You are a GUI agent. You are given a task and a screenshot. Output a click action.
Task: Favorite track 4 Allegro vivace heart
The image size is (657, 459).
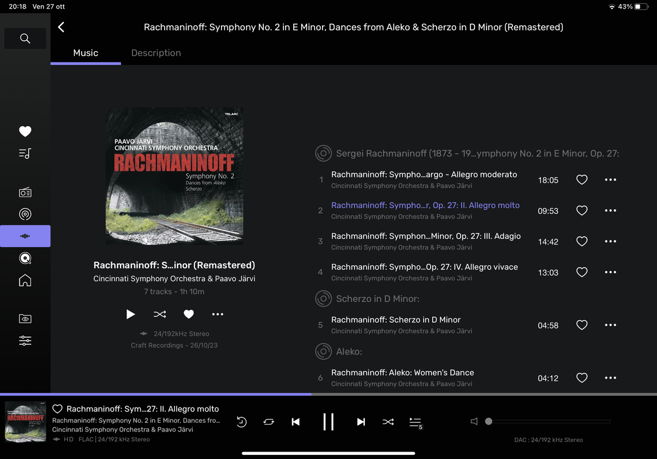[x=582, y=272]
